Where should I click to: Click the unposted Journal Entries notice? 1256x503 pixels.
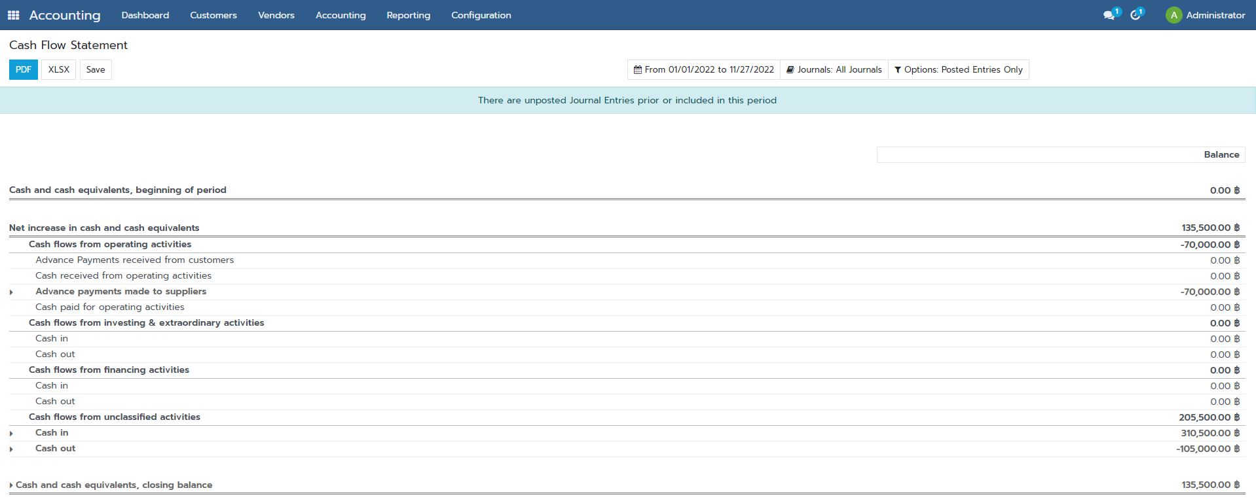click(627, 100)
